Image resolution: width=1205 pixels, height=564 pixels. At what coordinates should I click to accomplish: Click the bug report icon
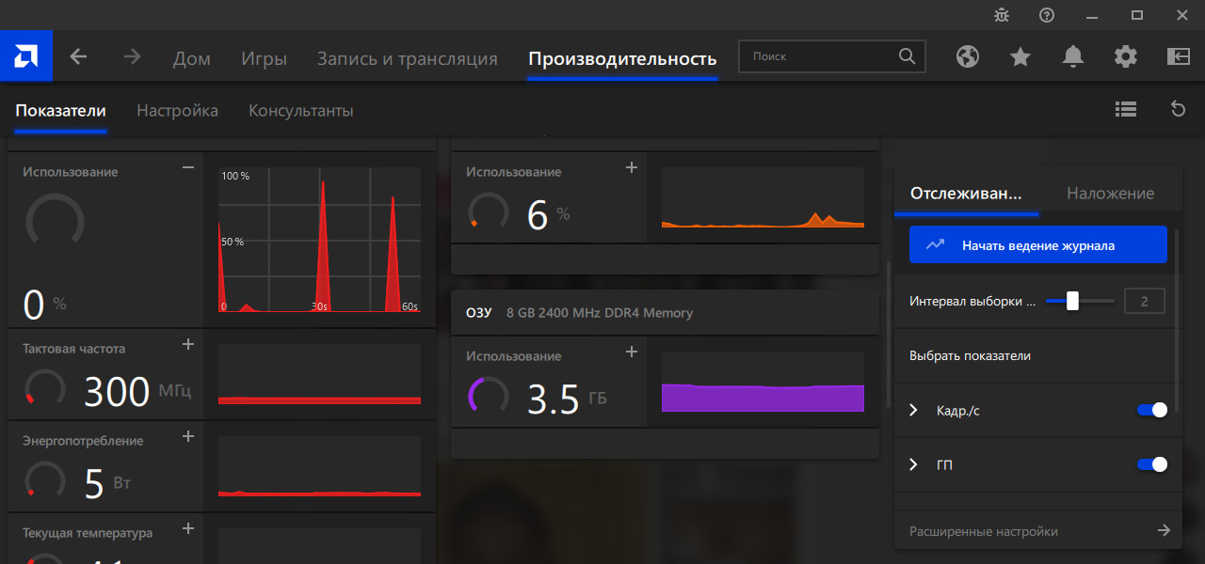pyautogui.click(x=1001, y=15)
